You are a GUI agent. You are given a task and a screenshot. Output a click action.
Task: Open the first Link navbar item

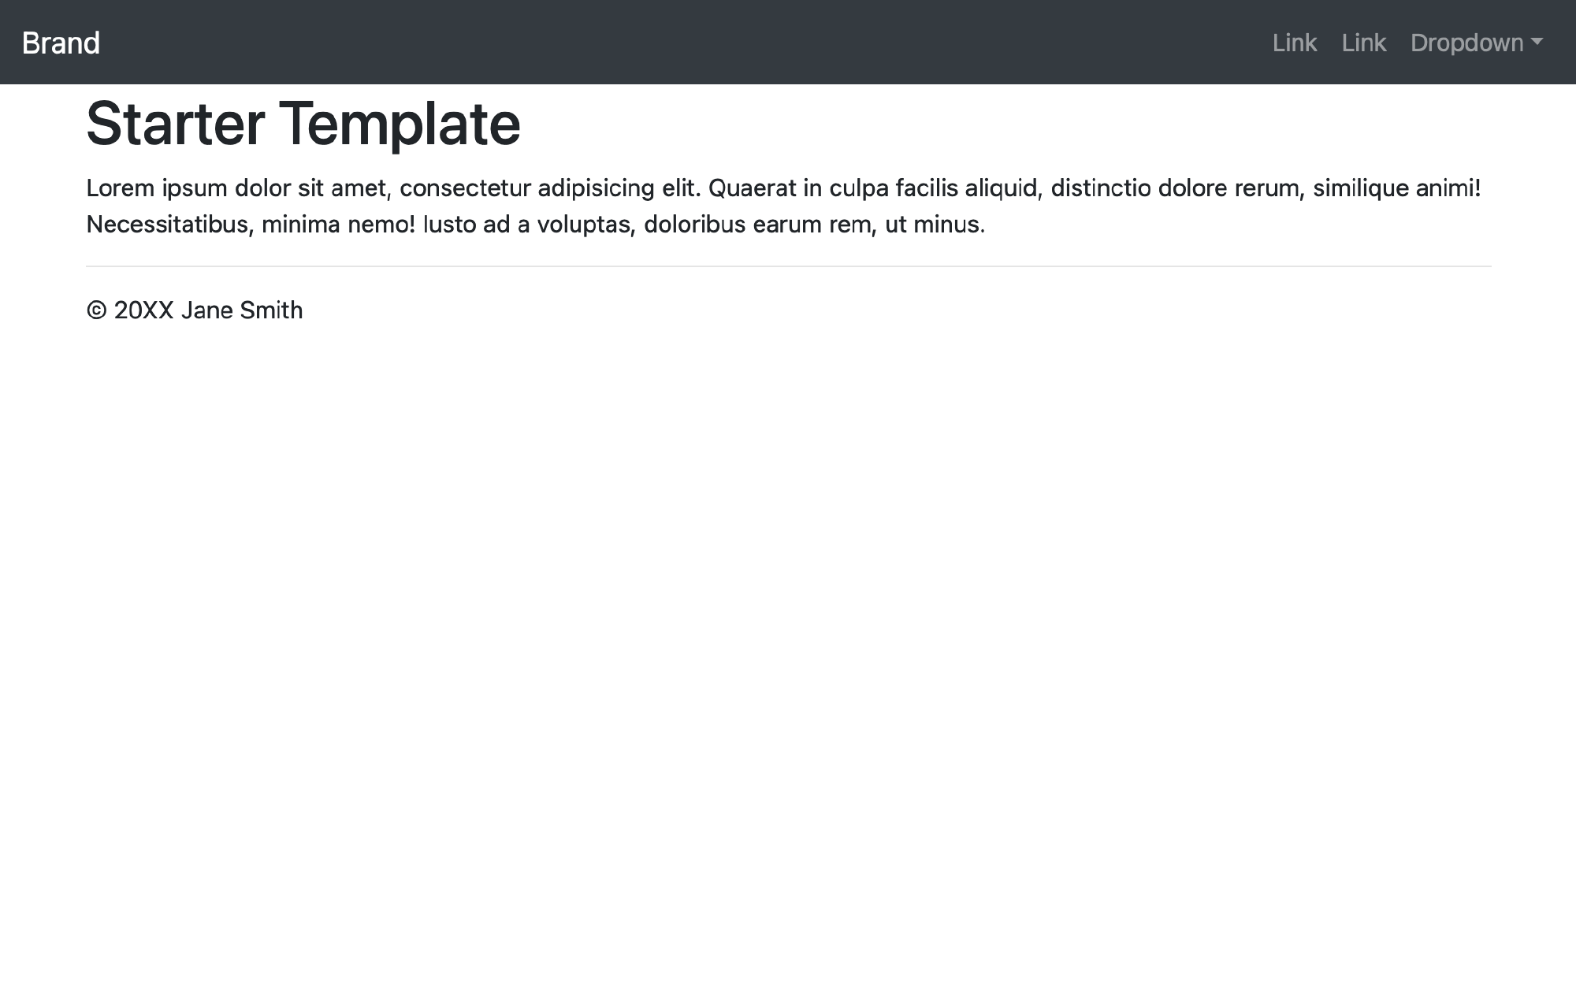1294,43
